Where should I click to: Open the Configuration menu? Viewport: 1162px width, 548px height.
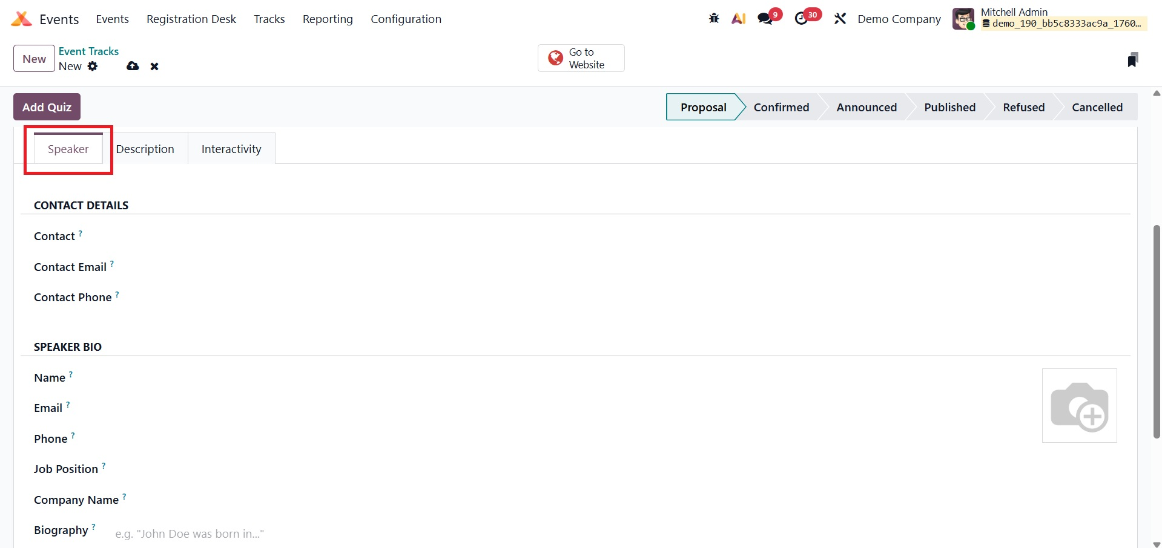pyautogui.click(x=406, y=19)
